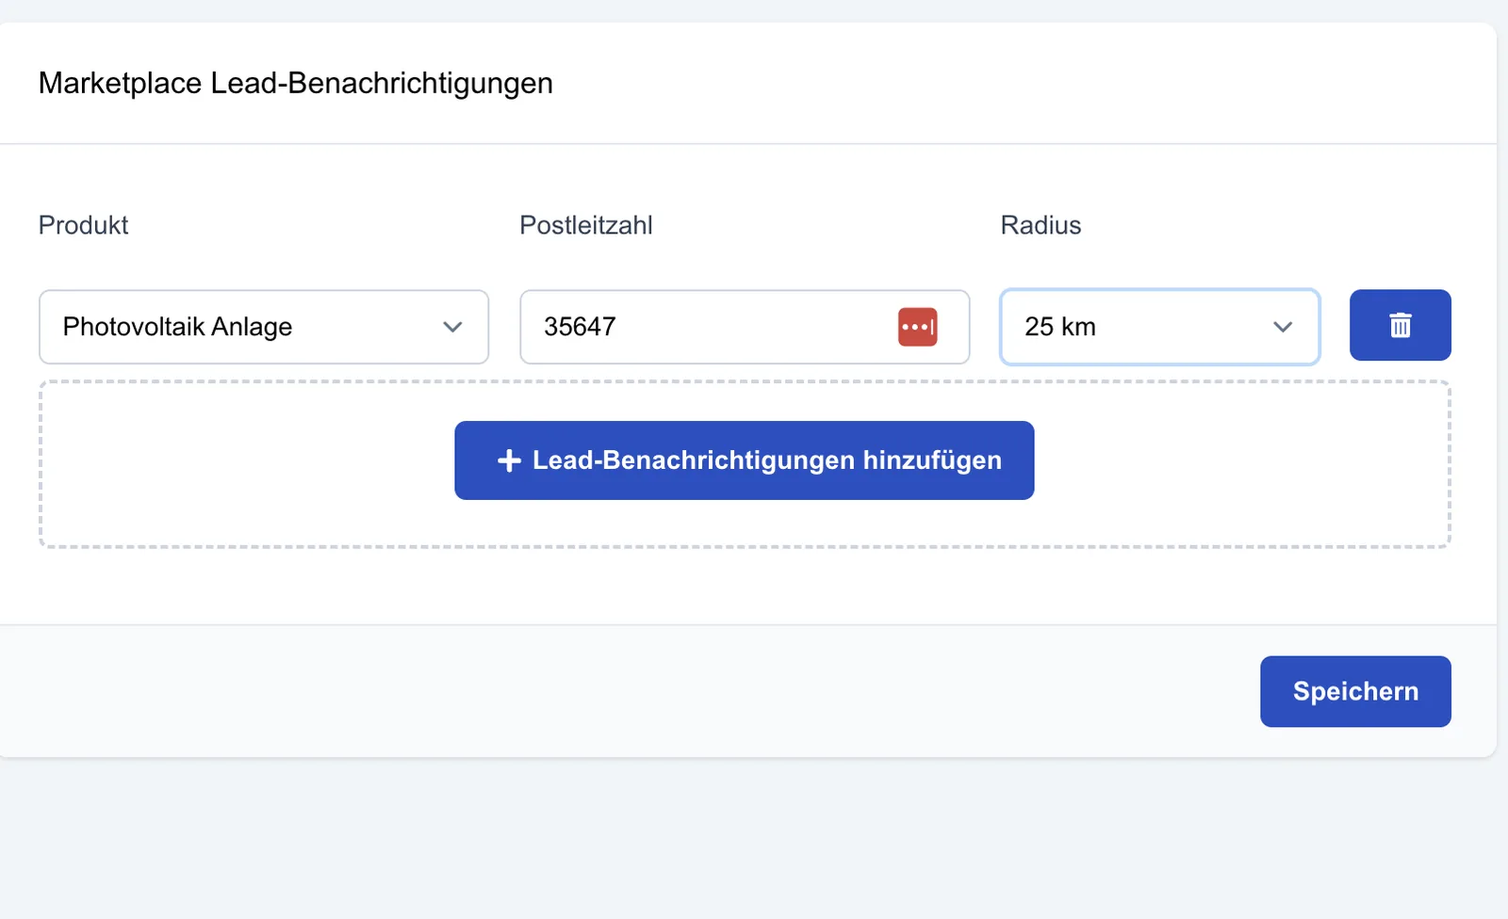Click the Marketplace Lead-Benachrichtigungen heading
This screenshot has width=1508, height=919.
tap(296, 83)
